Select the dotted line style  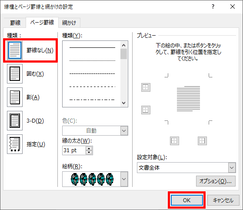pyautogui.click(x=92, y=60)
